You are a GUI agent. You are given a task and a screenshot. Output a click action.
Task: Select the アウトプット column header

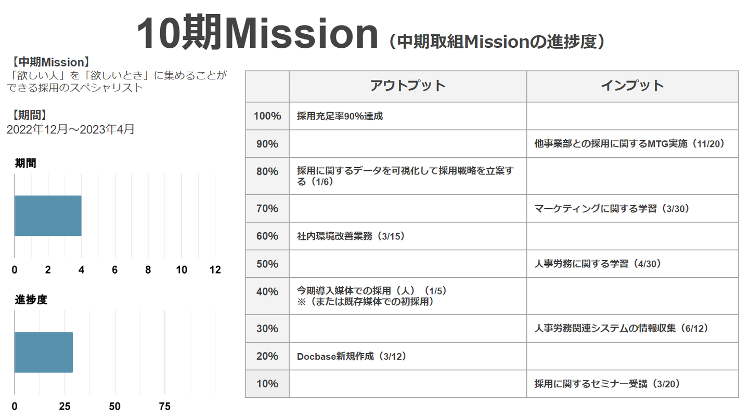coord(408,86)
